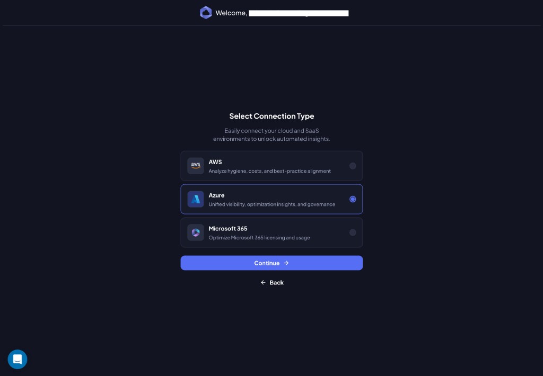Click the Microsoft 365 logo icon
Screen dimensions: 543x376
[x=196, y=232]
